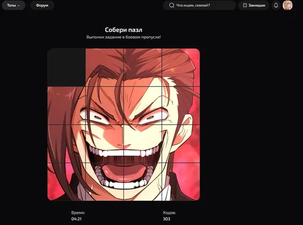
Task: Click the top-right corner puzzle tile
Action: (181, 67)
